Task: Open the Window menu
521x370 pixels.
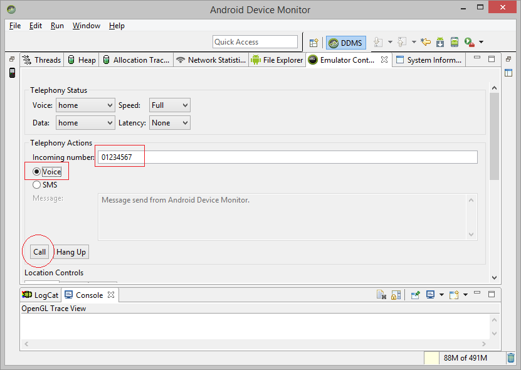Action: point(87,26)
